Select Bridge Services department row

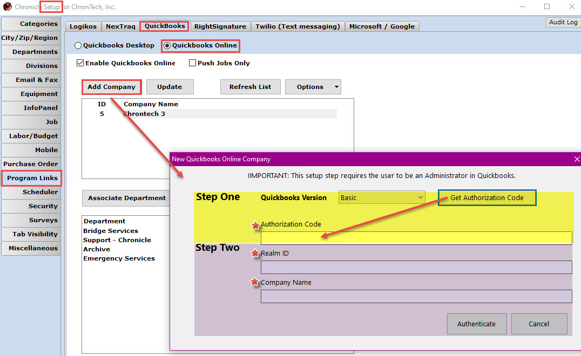[111, 231]
